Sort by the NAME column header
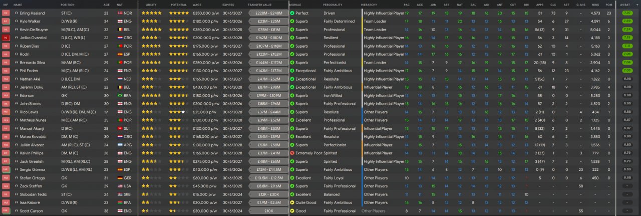Viewport: 641px width, 216px height. (18, 4)
